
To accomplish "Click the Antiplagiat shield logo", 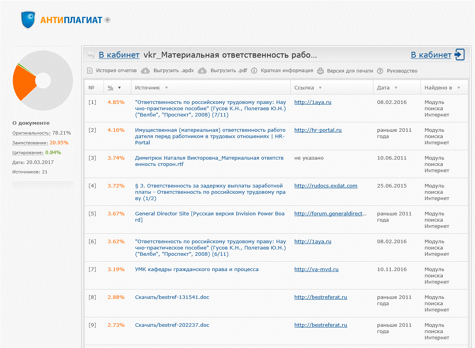I will [29, 20].
